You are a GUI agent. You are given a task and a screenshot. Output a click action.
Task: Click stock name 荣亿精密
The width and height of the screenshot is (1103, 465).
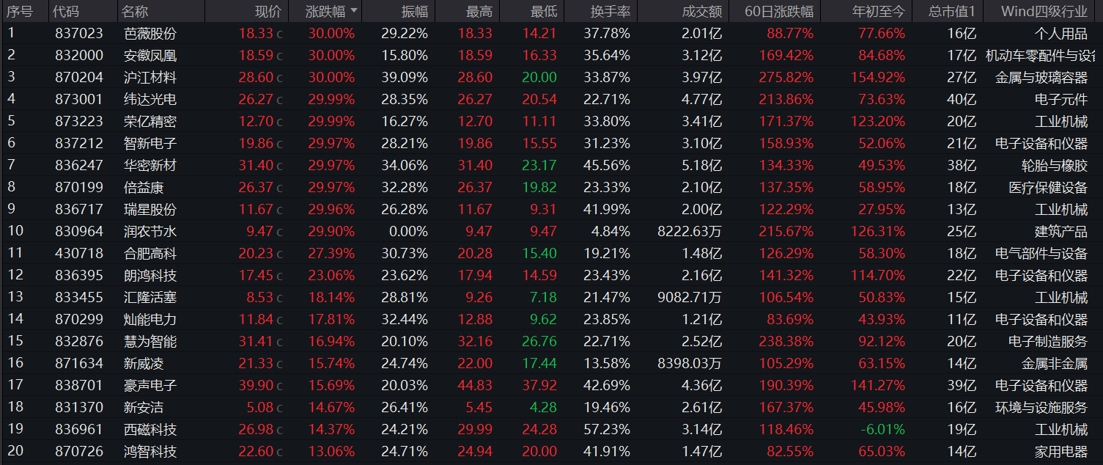click(x=150, y=121)
